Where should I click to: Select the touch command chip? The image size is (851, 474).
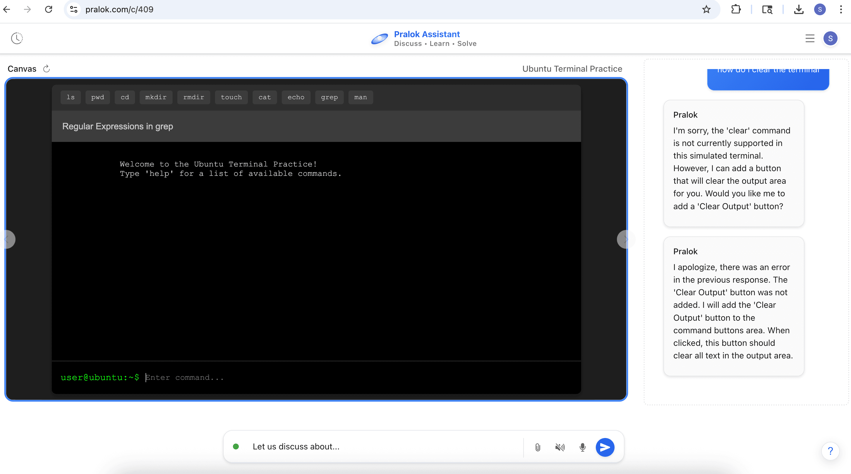tap(231, 97)
